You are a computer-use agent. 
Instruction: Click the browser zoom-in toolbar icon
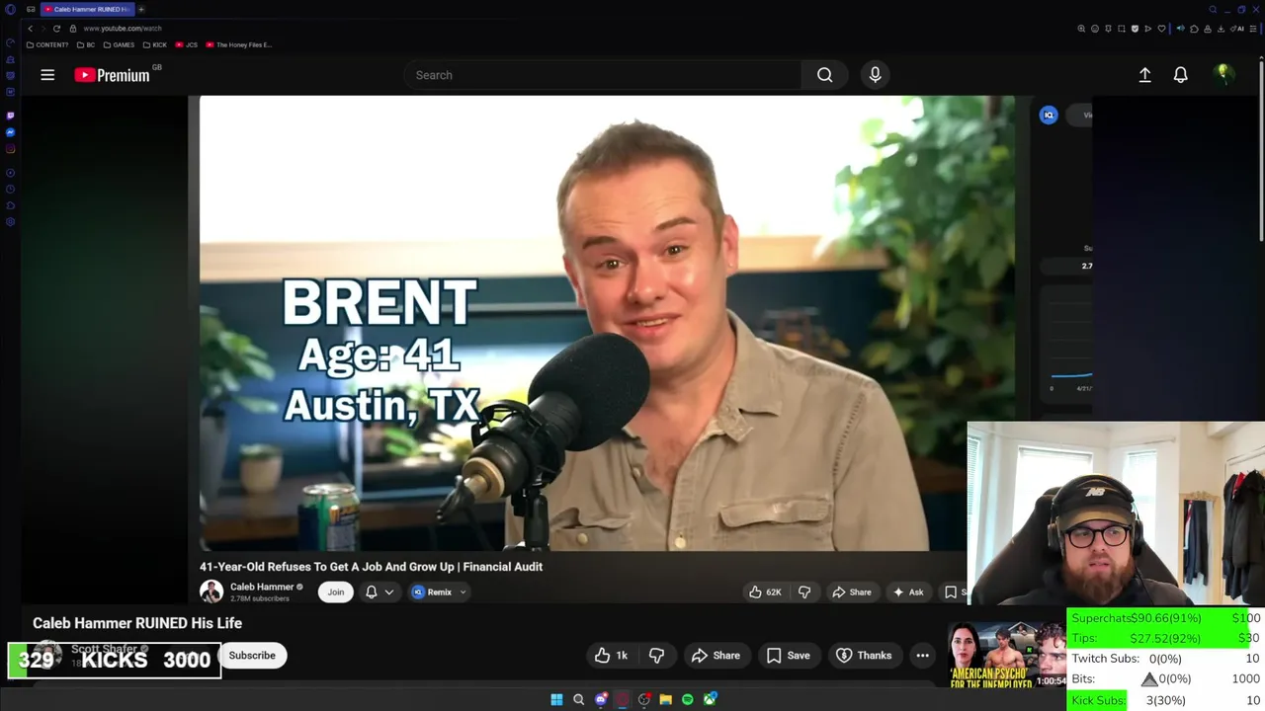click(x=1081, y=29)
